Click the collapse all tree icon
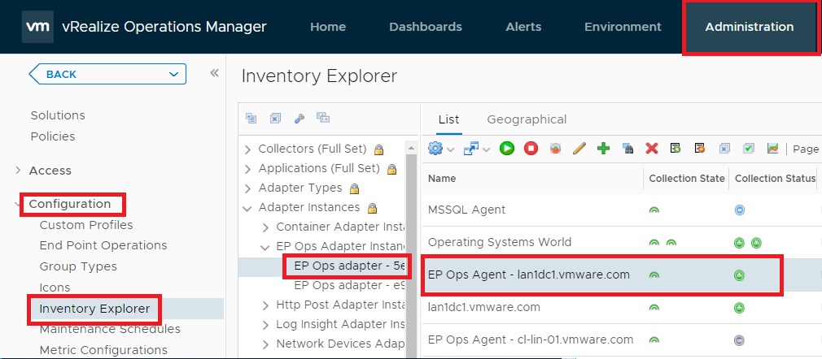The width and height of the screenshot is (822, 359). [x=251, y=119]
